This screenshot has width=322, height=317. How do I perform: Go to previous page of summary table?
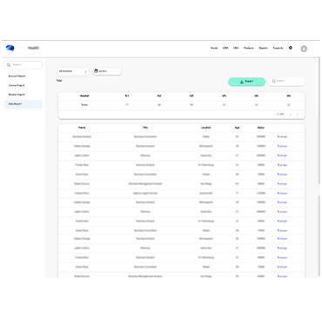(291, 115)
